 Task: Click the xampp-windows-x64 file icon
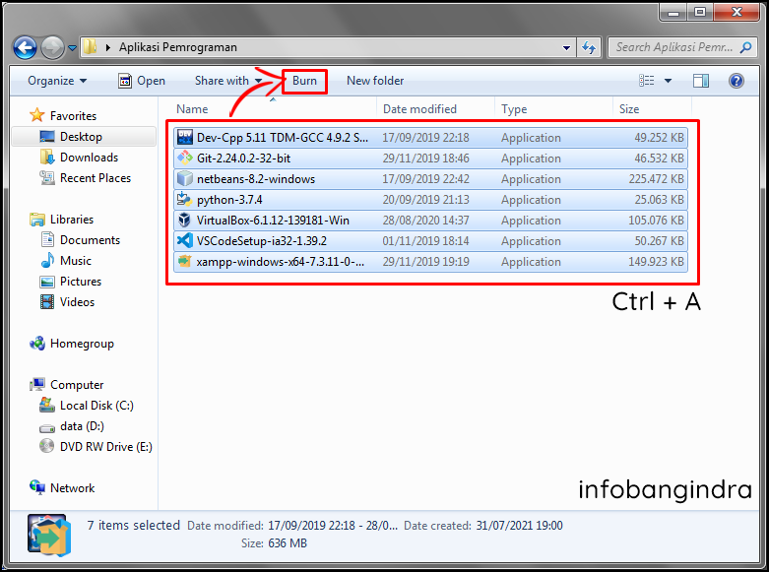pos(185,261)
